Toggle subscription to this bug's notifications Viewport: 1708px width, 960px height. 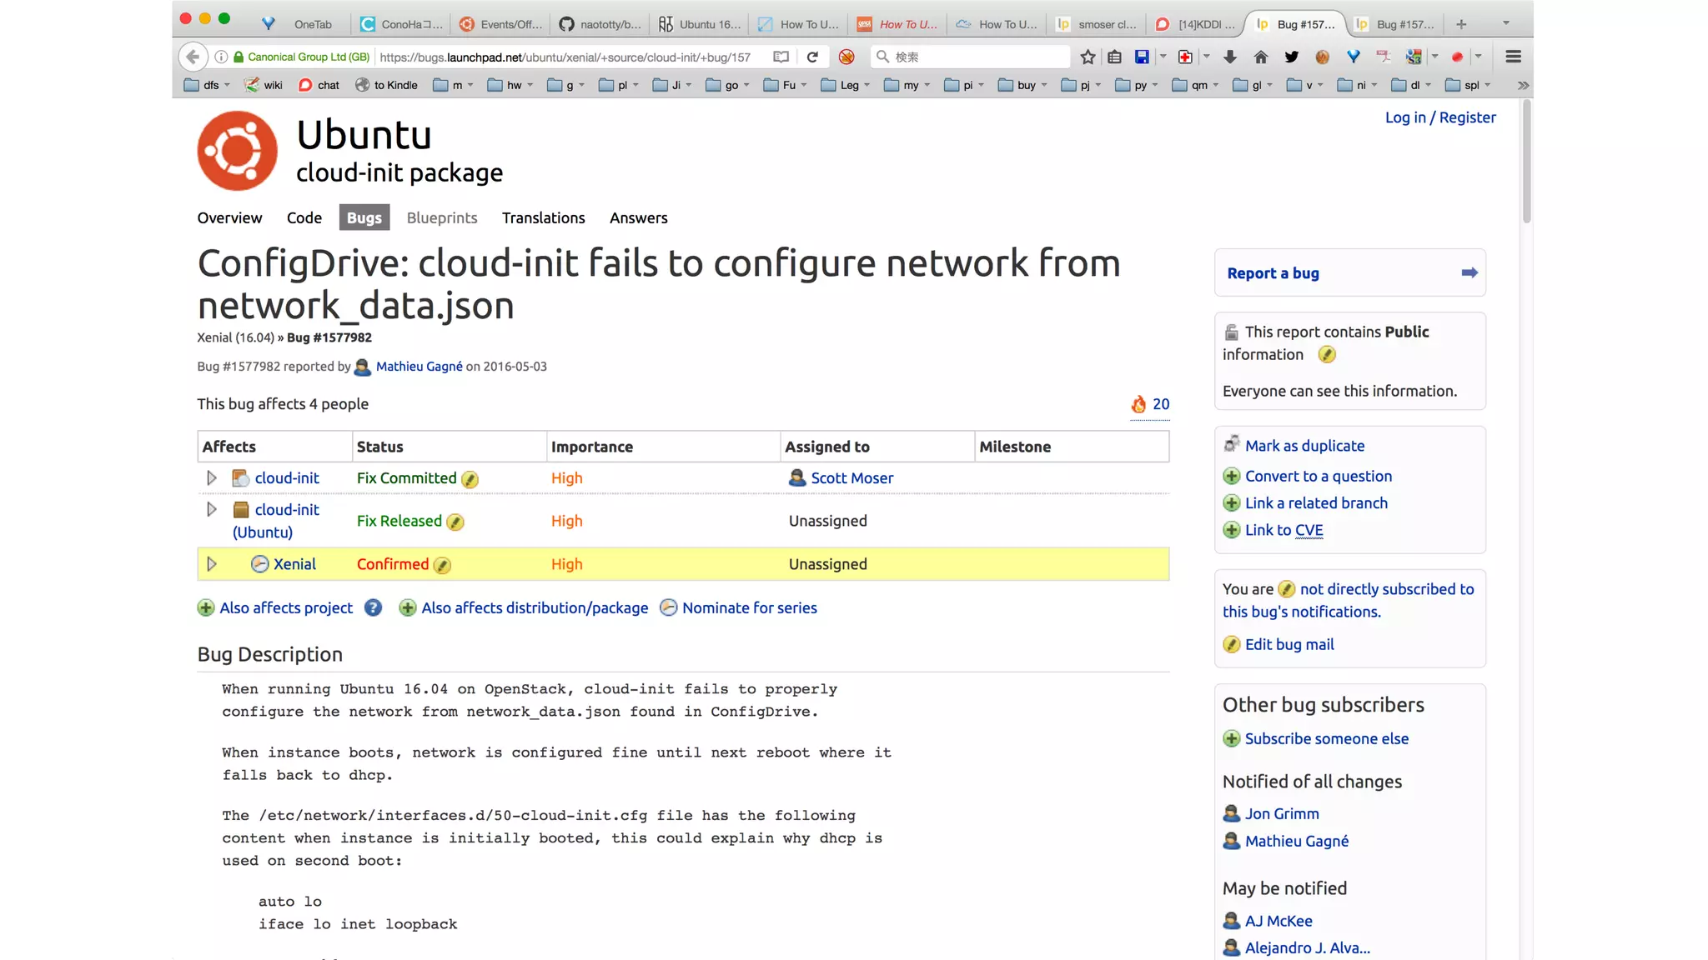[1386, 589]
